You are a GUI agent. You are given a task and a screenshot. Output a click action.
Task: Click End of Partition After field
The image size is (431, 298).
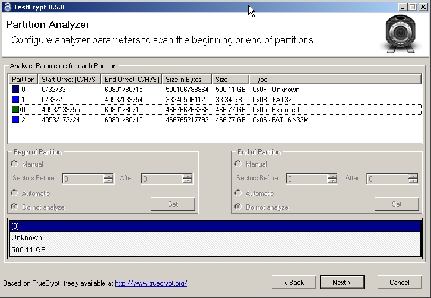coord(388,179)
